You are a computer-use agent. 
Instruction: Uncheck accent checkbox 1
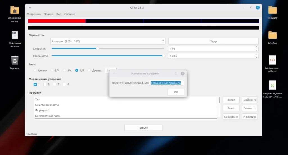pos(35,84)
